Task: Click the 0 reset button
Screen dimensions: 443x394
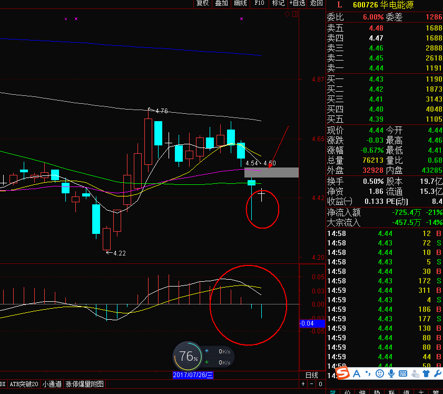Action: (320, 384)
